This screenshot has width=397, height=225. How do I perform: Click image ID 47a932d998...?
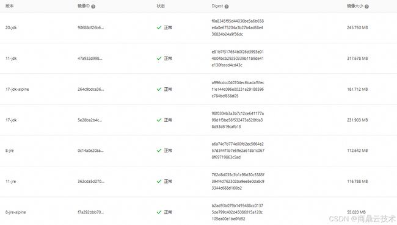coord(90,59)
